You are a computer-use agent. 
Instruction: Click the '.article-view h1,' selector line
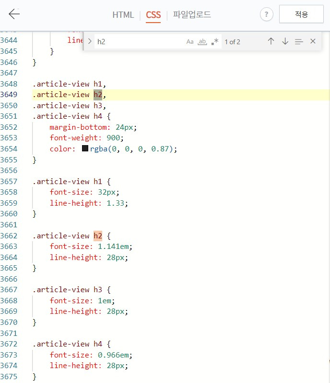69,84
